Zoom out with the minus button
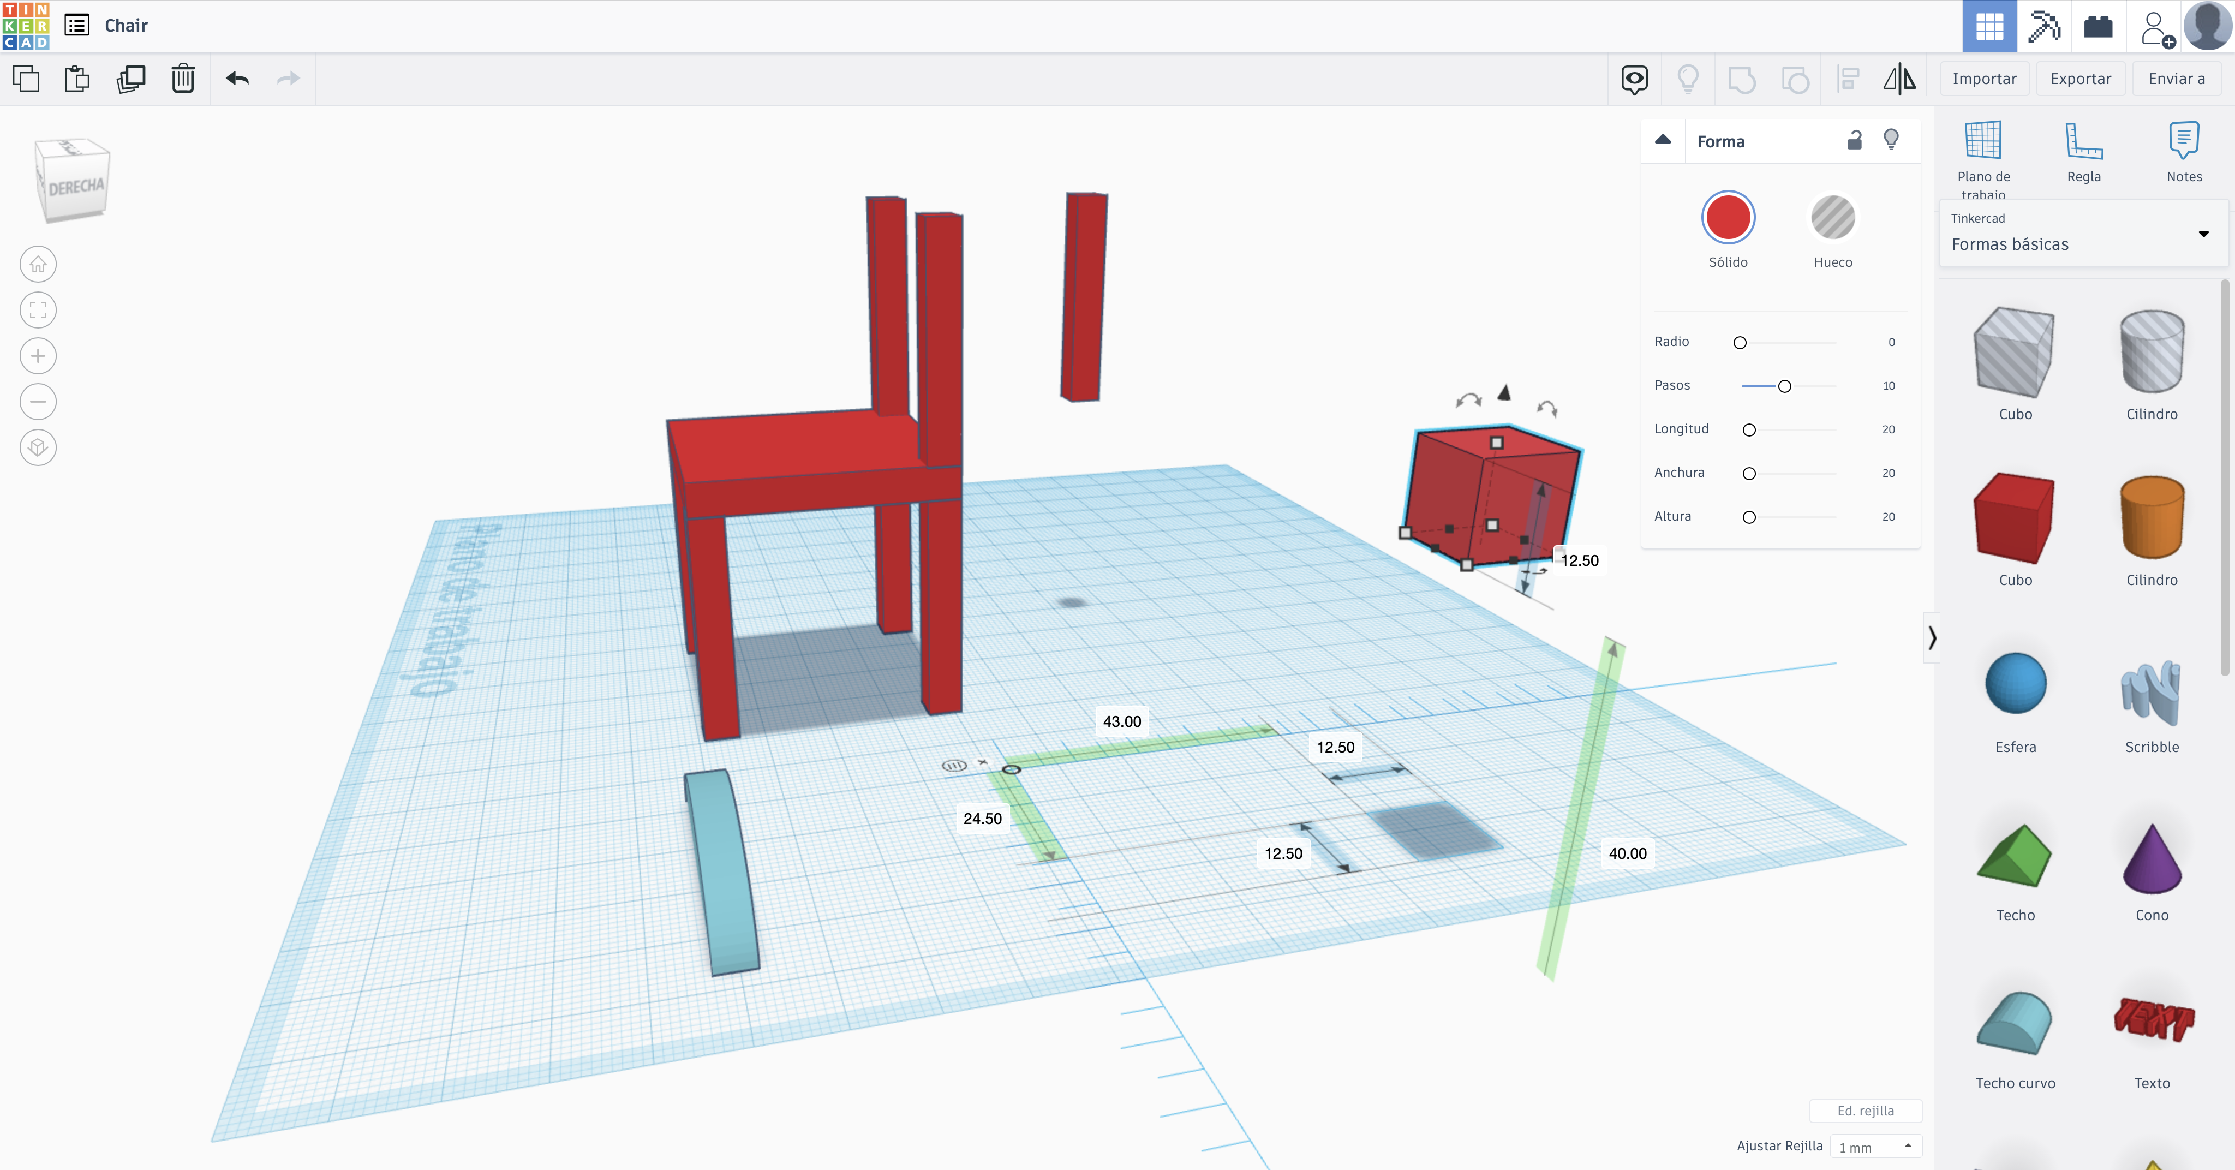Viewport: 2235px width, 1170px height. [38, 402]
